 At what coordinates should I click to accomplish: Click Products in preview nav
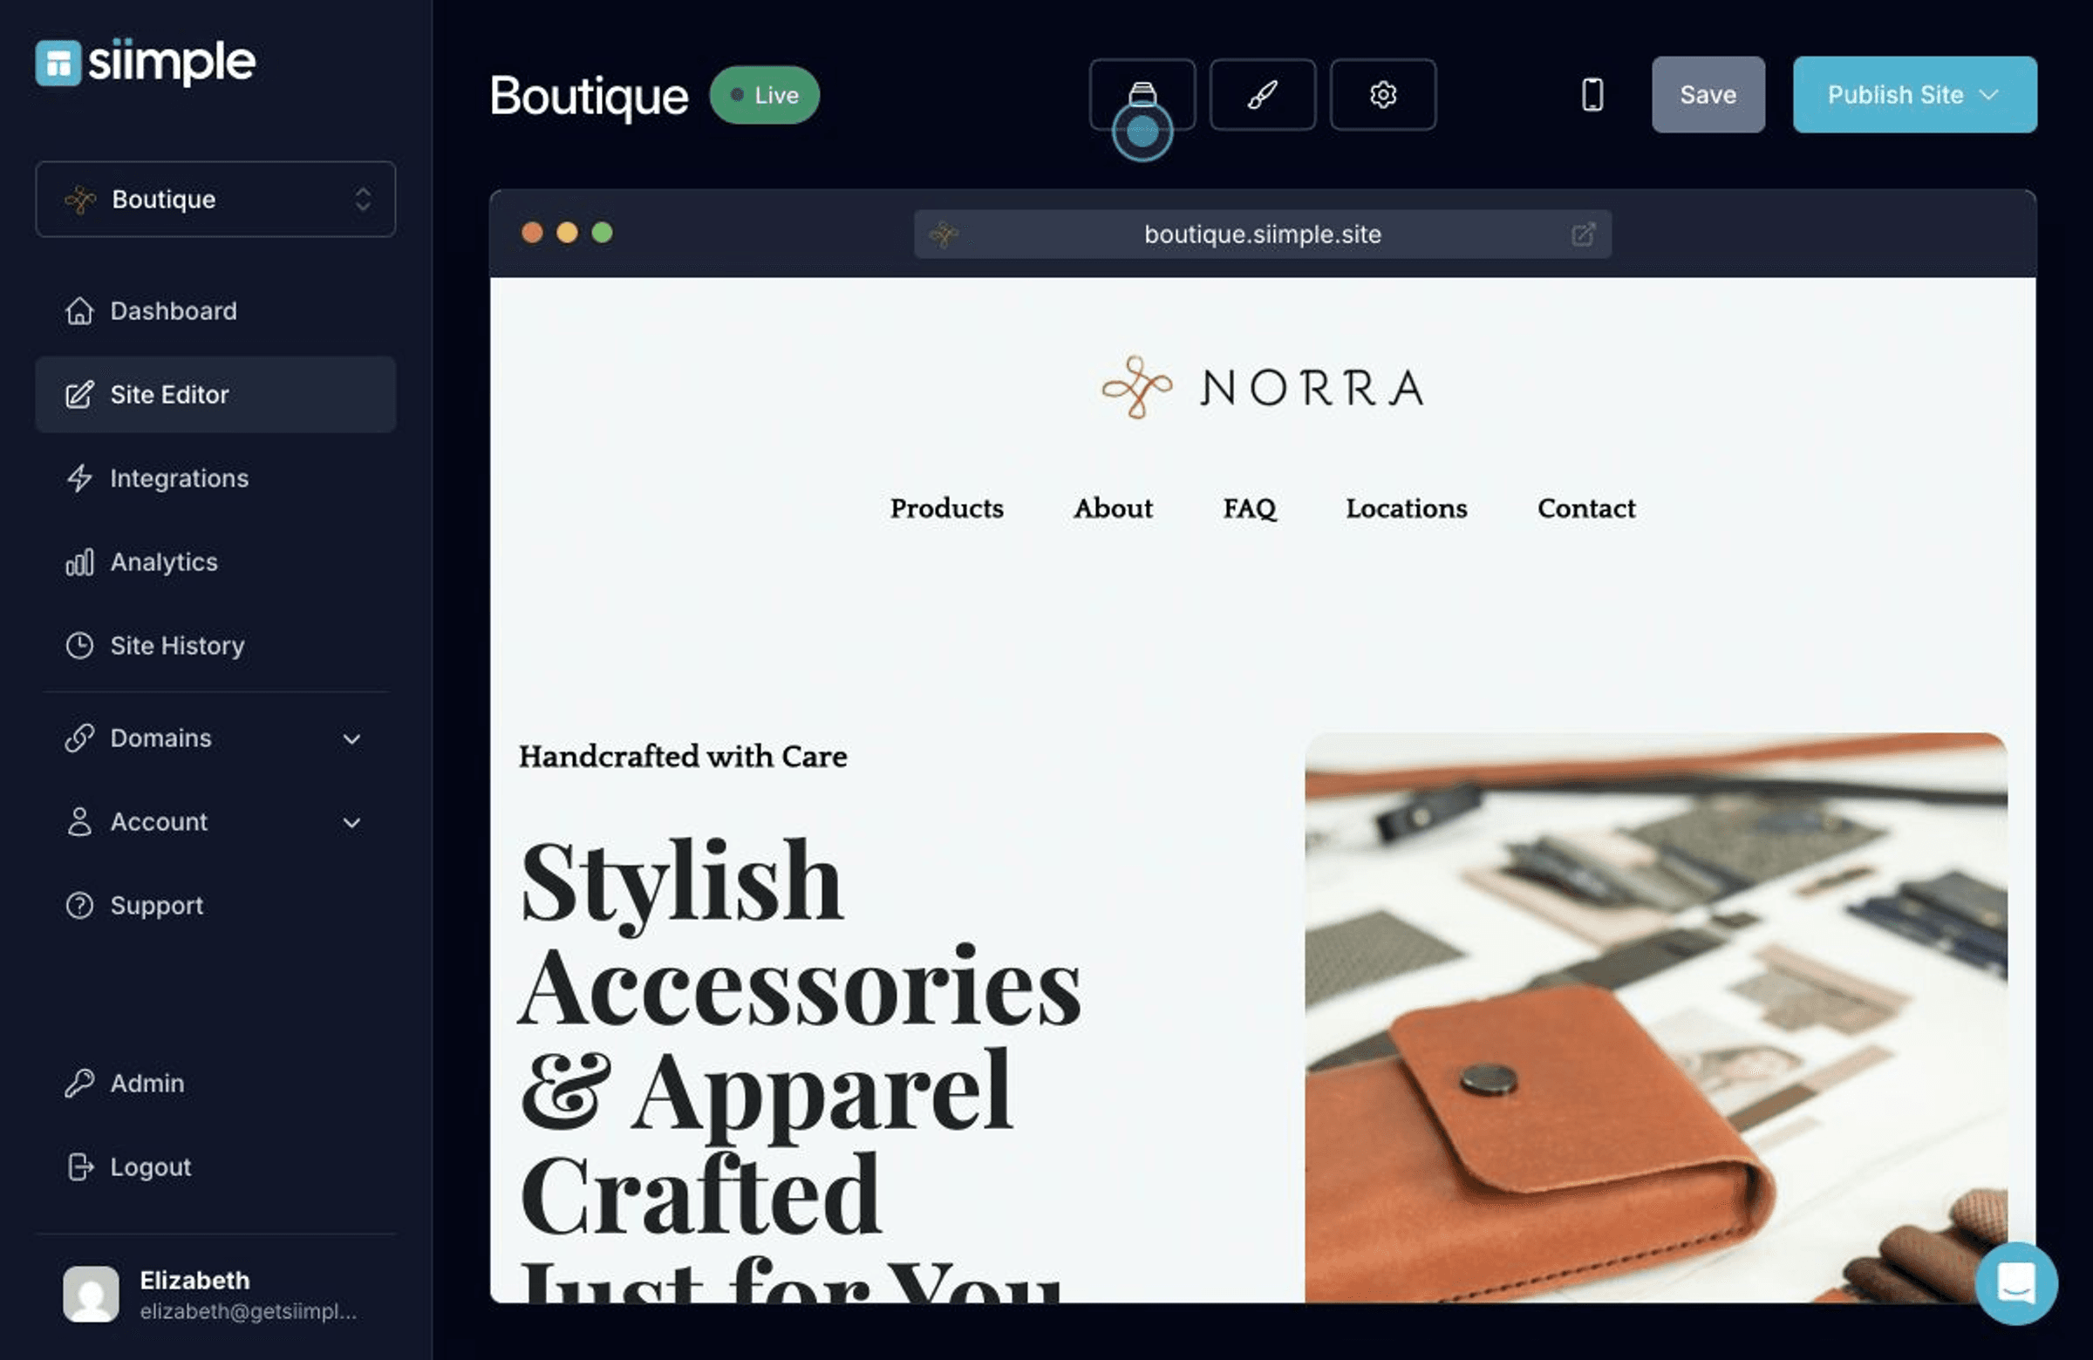(946, 508)
